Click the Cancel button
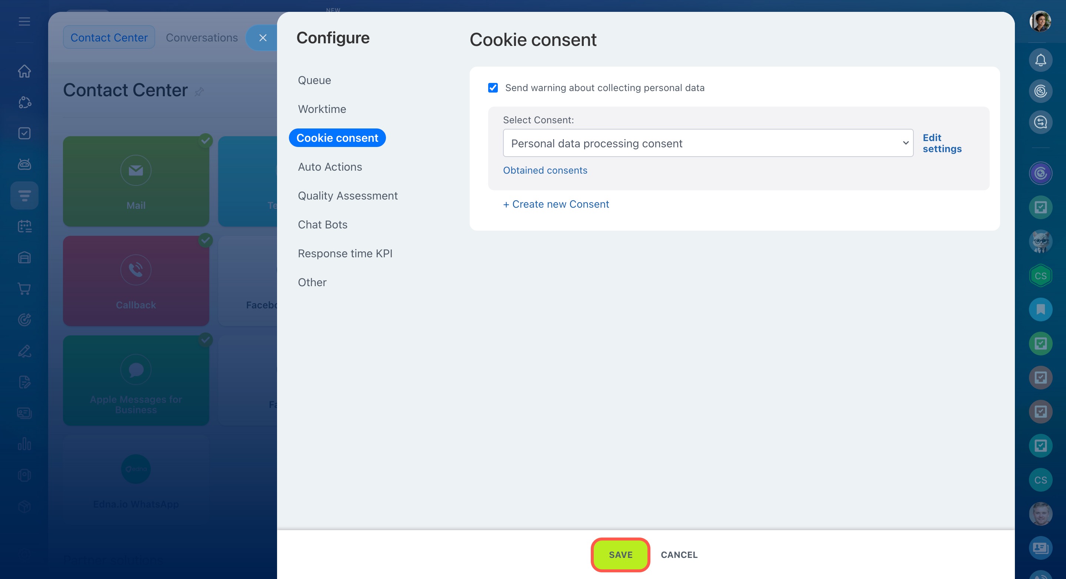The image size is (1066, 579). click(x=679, y=555)
